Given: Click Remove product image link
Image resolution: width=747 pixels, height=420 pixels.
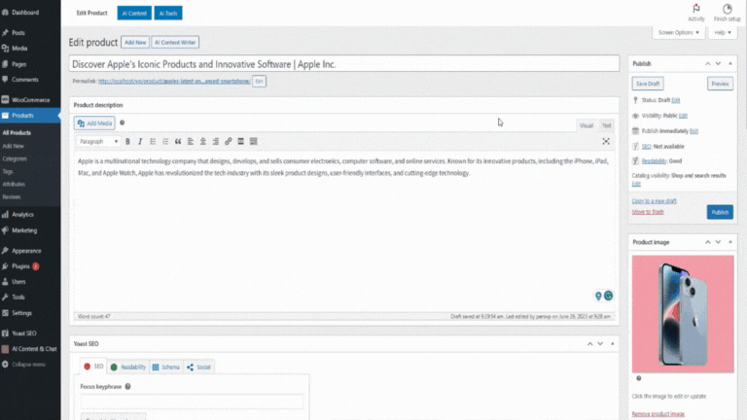Looking at the screenshot, I should [658, 414].
